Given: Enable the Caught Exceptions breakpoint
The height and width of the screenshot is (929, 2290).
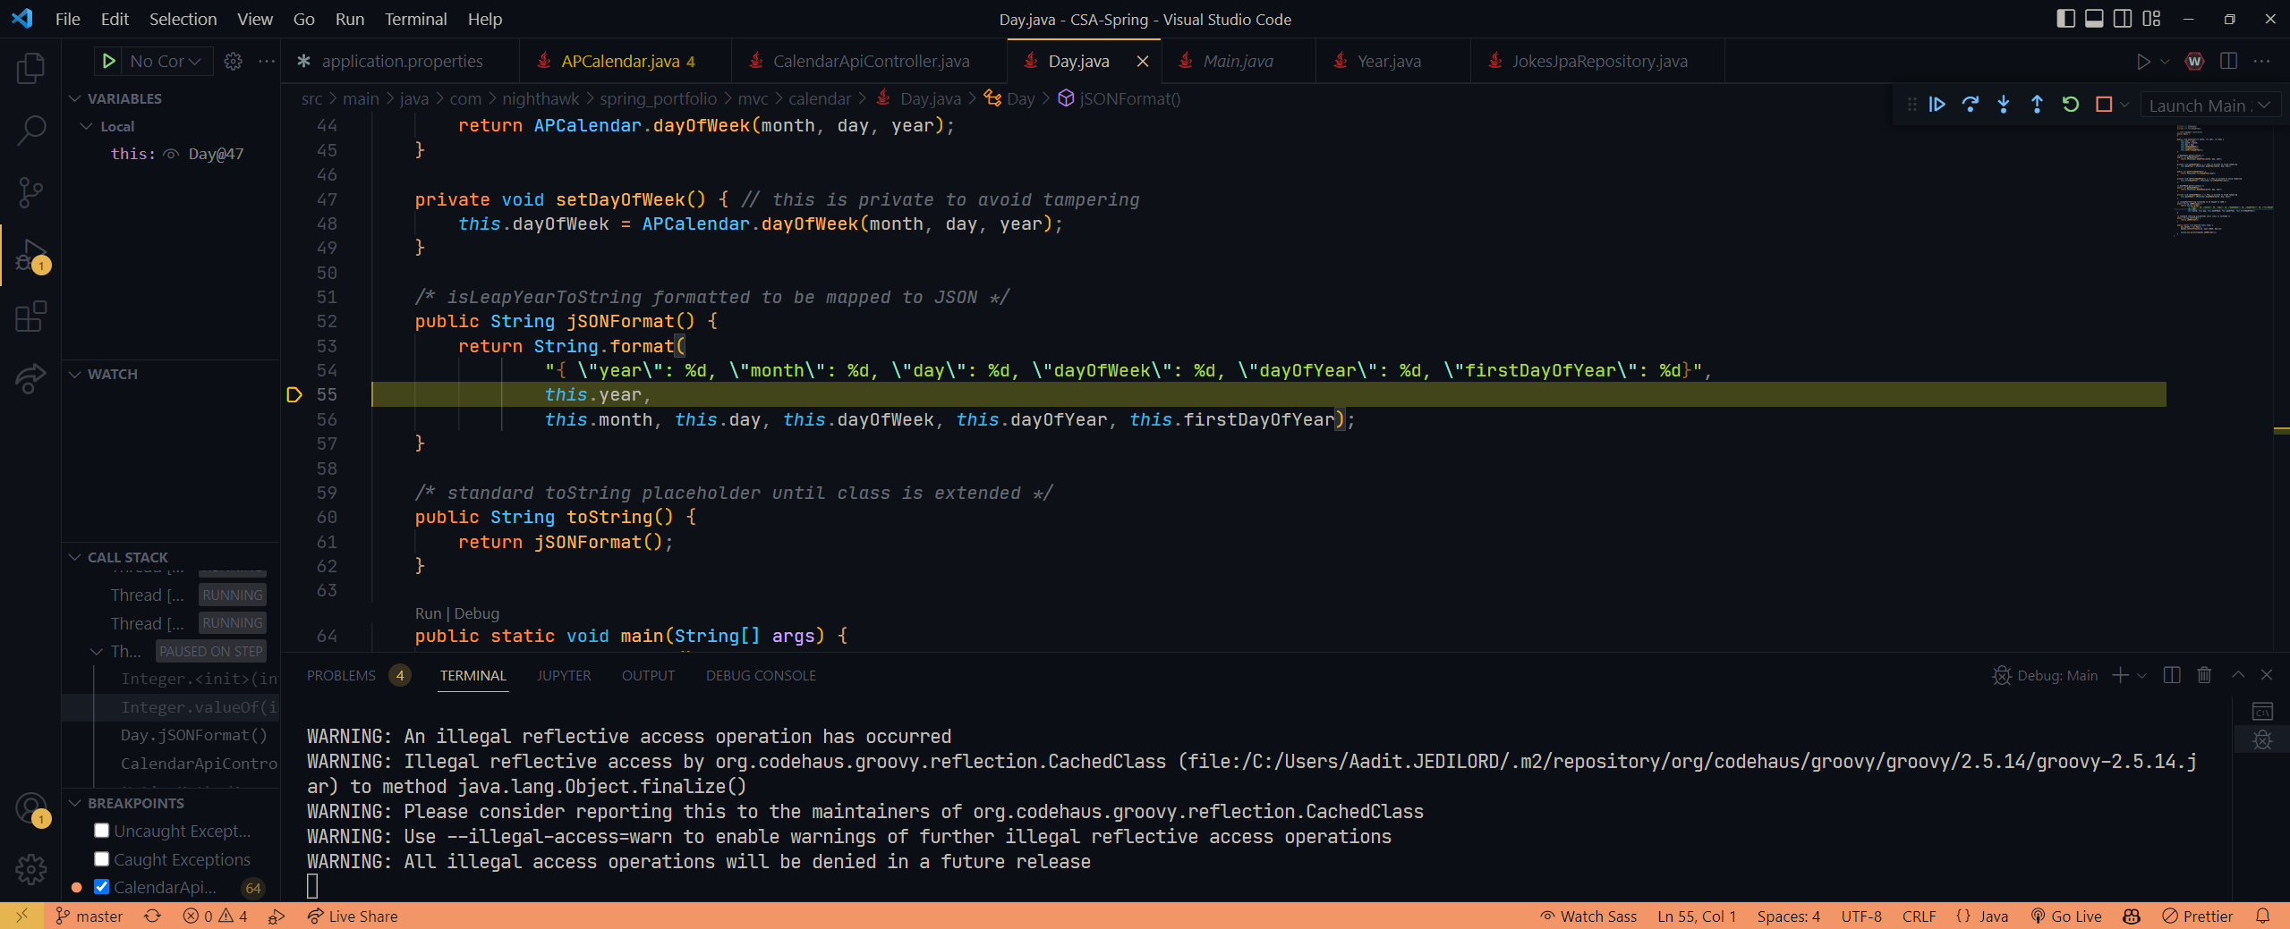Looking at the screenshot, I should (x=102, y=858).
